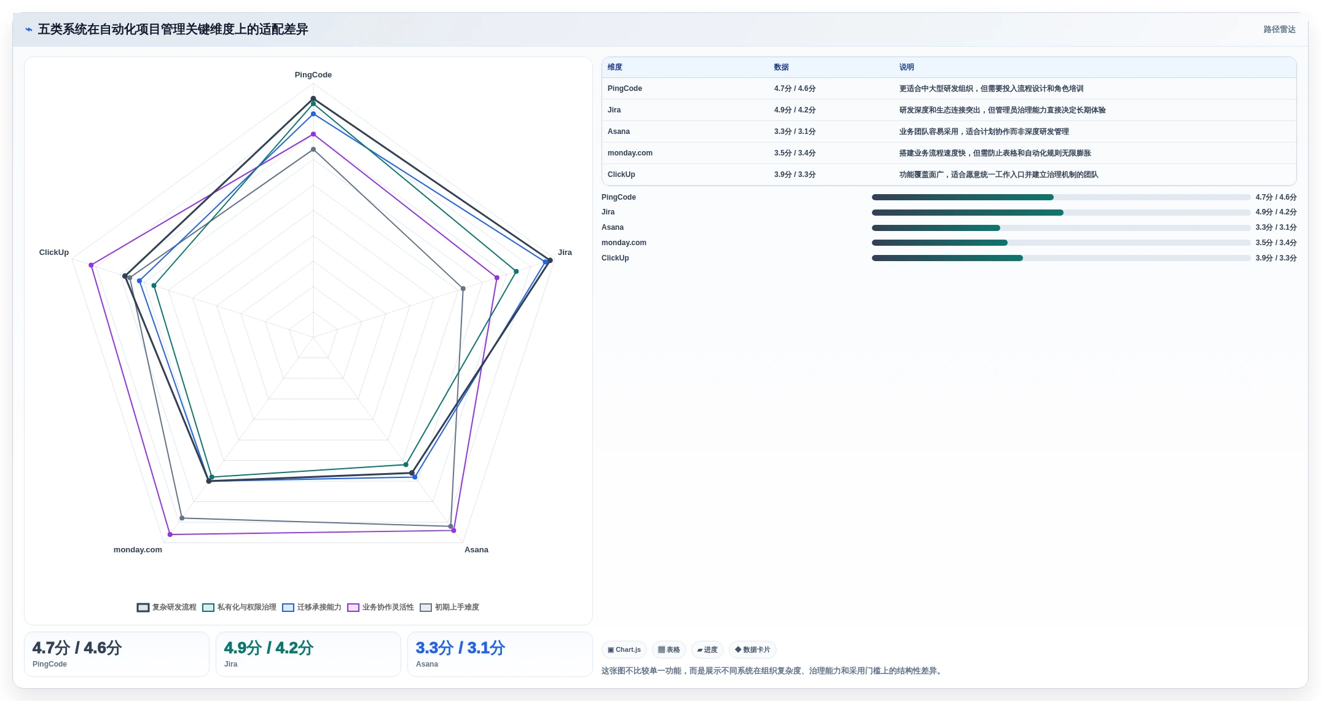Click the Asana axis label on radar
The image size is (1321, 701).
pyautogui.click(x=476, y=550)
